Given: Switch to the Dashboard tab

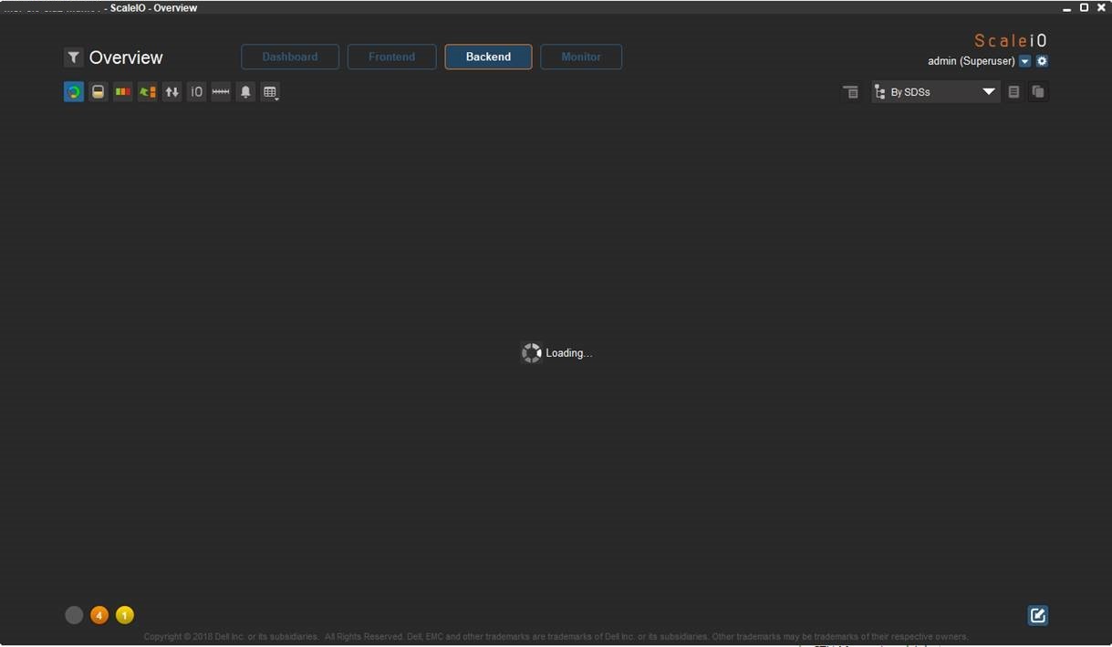Looking at the screenshot, I should [289, 56].
